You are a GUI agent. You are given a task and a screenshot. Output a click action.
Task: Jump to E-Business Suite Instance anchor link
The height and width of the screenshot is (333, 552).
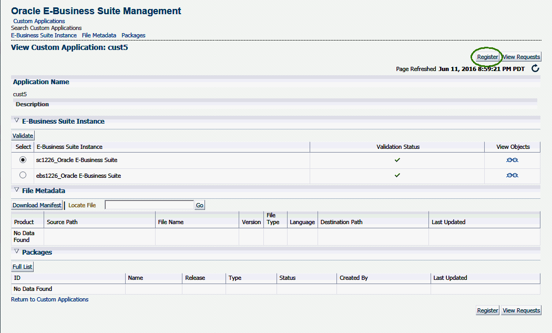pyautogui.click(x=44, y=35)
